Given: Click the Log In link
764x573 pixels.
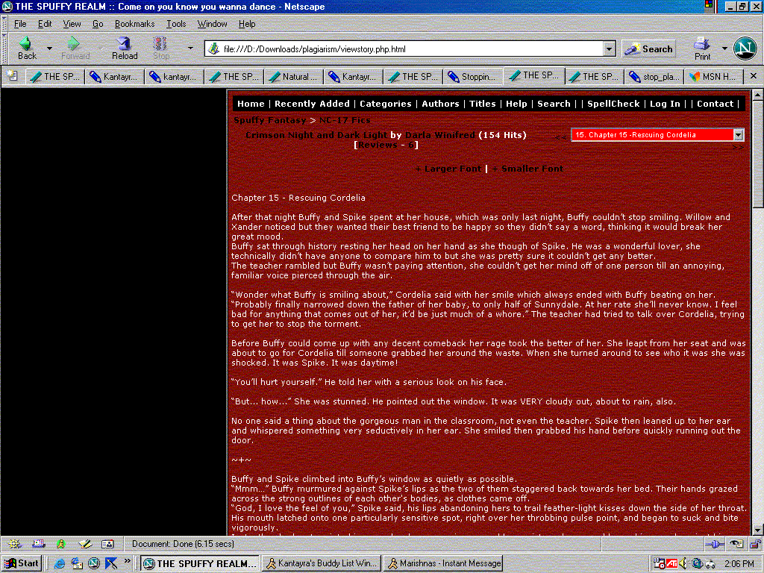Looking at the screenshot, I should tap(665, 104).
